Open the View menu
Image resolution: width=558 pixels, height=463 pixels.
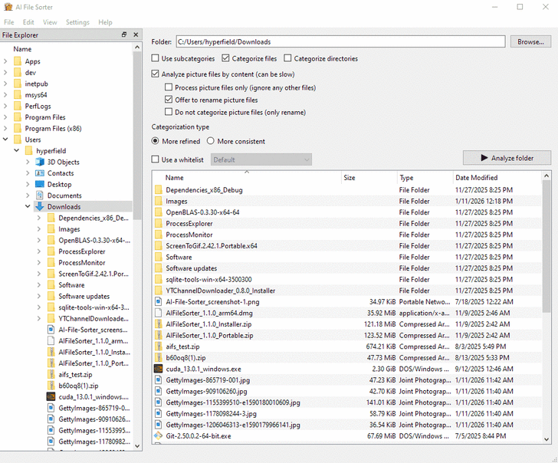coord(50,22)
